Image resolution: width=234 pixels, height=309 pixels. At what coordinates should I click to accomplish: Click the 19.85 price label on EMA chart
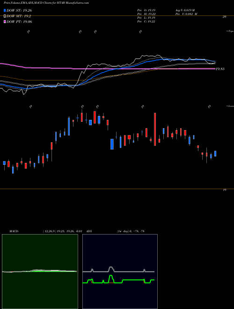(220, 69)
